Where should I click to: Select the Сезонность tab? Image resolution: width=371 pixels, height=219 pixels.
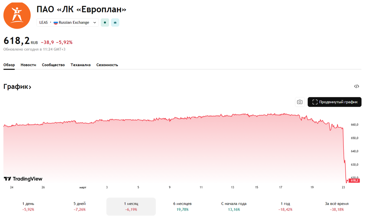(107, 65)
